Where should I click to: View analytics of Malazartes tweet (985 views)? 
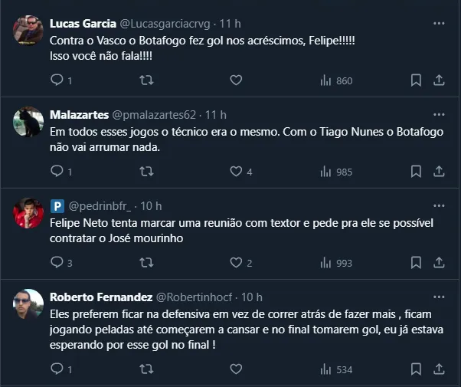point(335,172)
